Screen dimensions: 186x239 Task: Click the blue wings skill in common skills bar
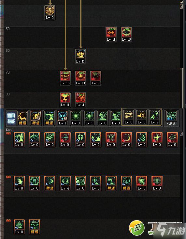[63, 118]
